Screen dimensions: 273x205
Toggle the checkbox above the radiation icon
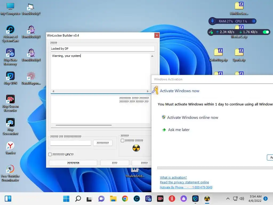(122, 140)
